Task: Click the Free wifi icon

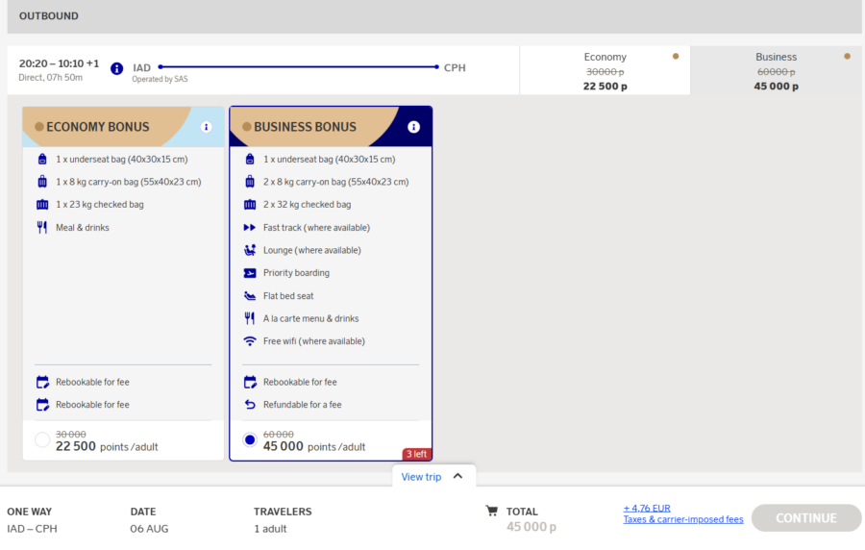Action: 250,341
